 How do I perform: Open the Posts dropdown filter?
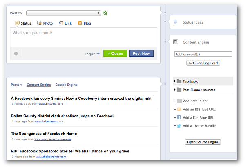(17, 85)
